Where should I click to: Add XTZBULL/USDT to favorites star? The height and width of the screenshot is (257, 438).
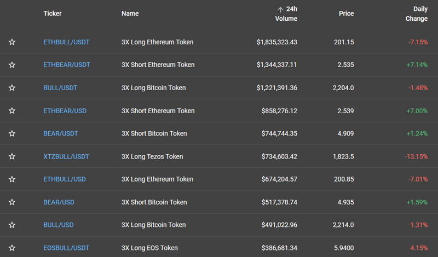click(x=11, y=156)
